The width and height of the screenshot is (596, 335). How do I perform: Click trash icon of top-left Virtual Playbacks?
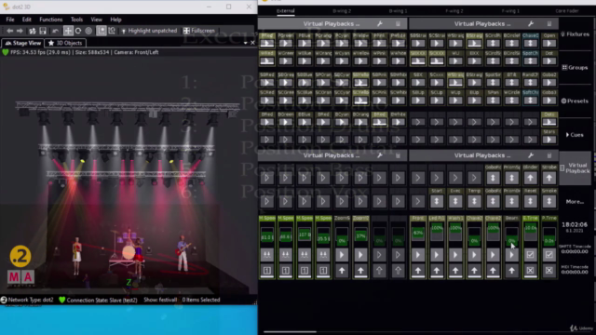(x=398, y=24)
